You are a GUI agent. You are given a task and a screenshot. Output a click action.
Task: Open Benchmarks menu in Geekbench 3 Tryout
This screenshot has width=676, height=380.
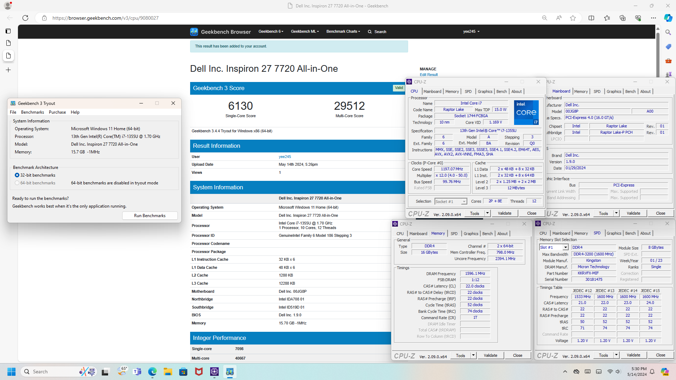coord(32,112)
